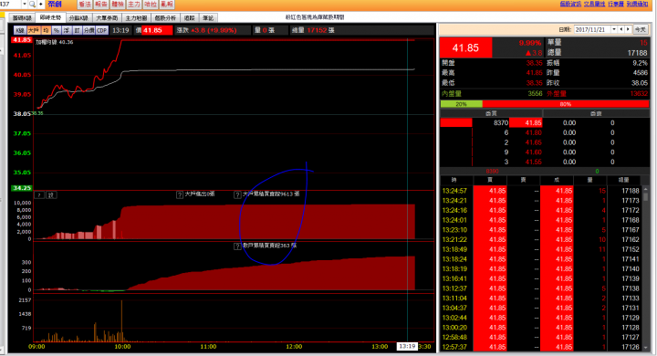This screenshot has width=657, height=356.
Task: Click the 主力 button in top bar
Action: (134, 5)
